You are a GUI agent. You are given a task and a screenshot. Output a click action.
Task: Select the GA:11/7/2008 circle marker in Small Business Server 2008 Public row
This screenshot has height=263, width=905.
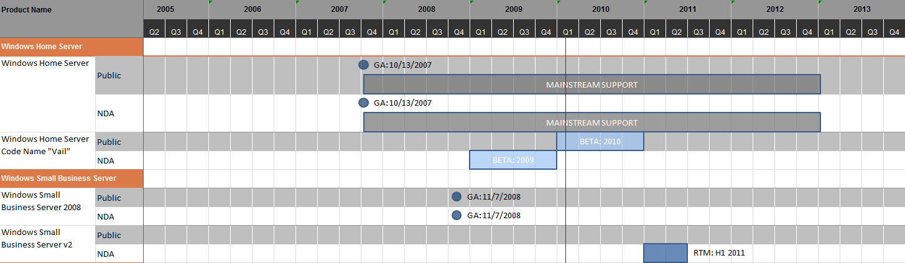[x=457, y=196]
